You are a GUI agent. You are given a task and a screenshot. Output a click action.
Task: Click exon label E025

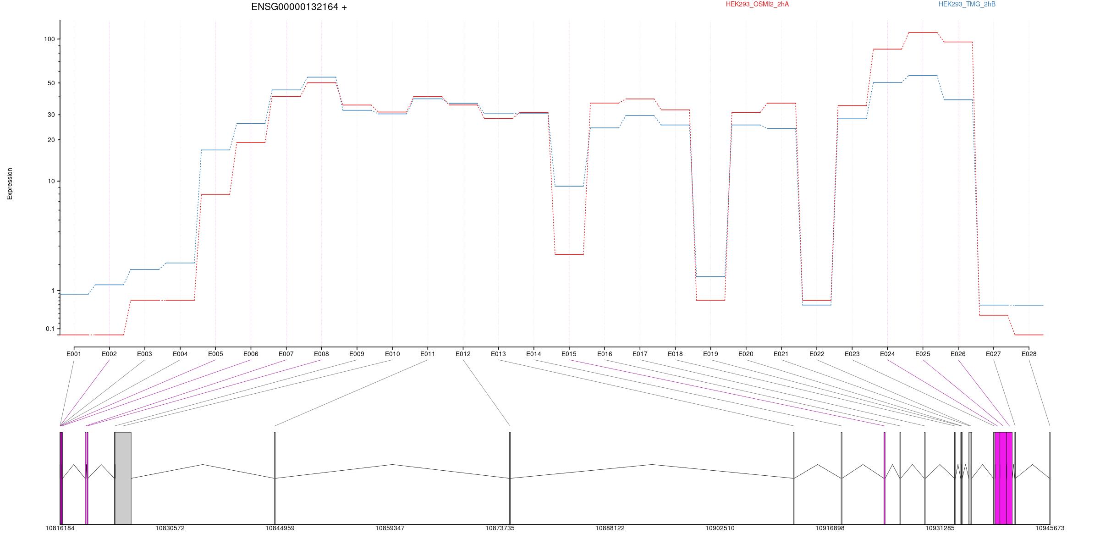coord(923,354)
